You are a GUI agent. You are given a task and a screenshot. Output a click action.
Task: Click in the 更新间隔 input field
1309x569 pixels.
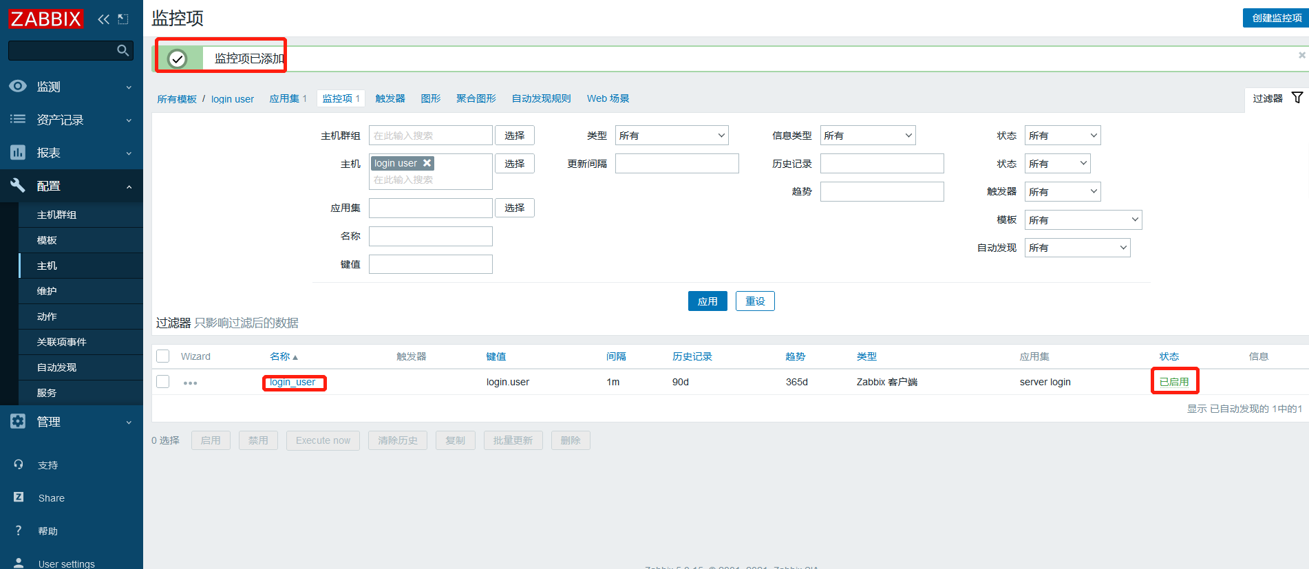click(x=677, y=164)
